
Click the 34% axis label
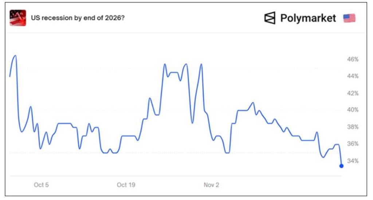pos(353,161)
